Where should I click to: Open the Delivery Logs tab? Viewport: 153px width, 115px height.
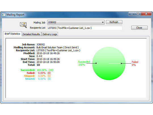(x=50, y=34)
